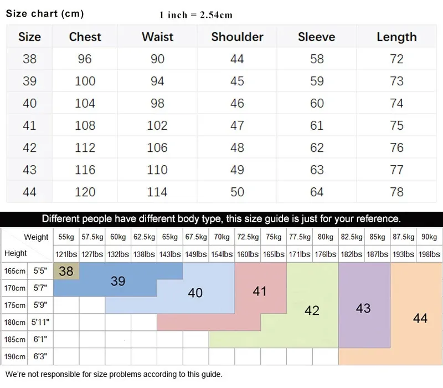Viewport: 443px width, 388px height.
Task: Click the green size 42 label
Action: tap(312, 310)
